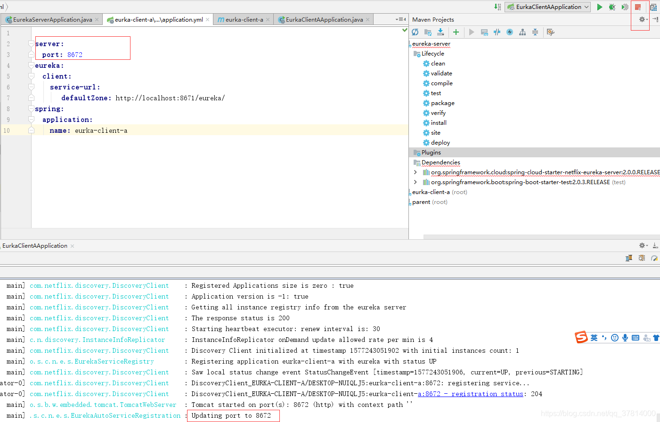Expand spring-boot-starter-test dependency
Screen dimensions: 660x422
pos(415,182)
